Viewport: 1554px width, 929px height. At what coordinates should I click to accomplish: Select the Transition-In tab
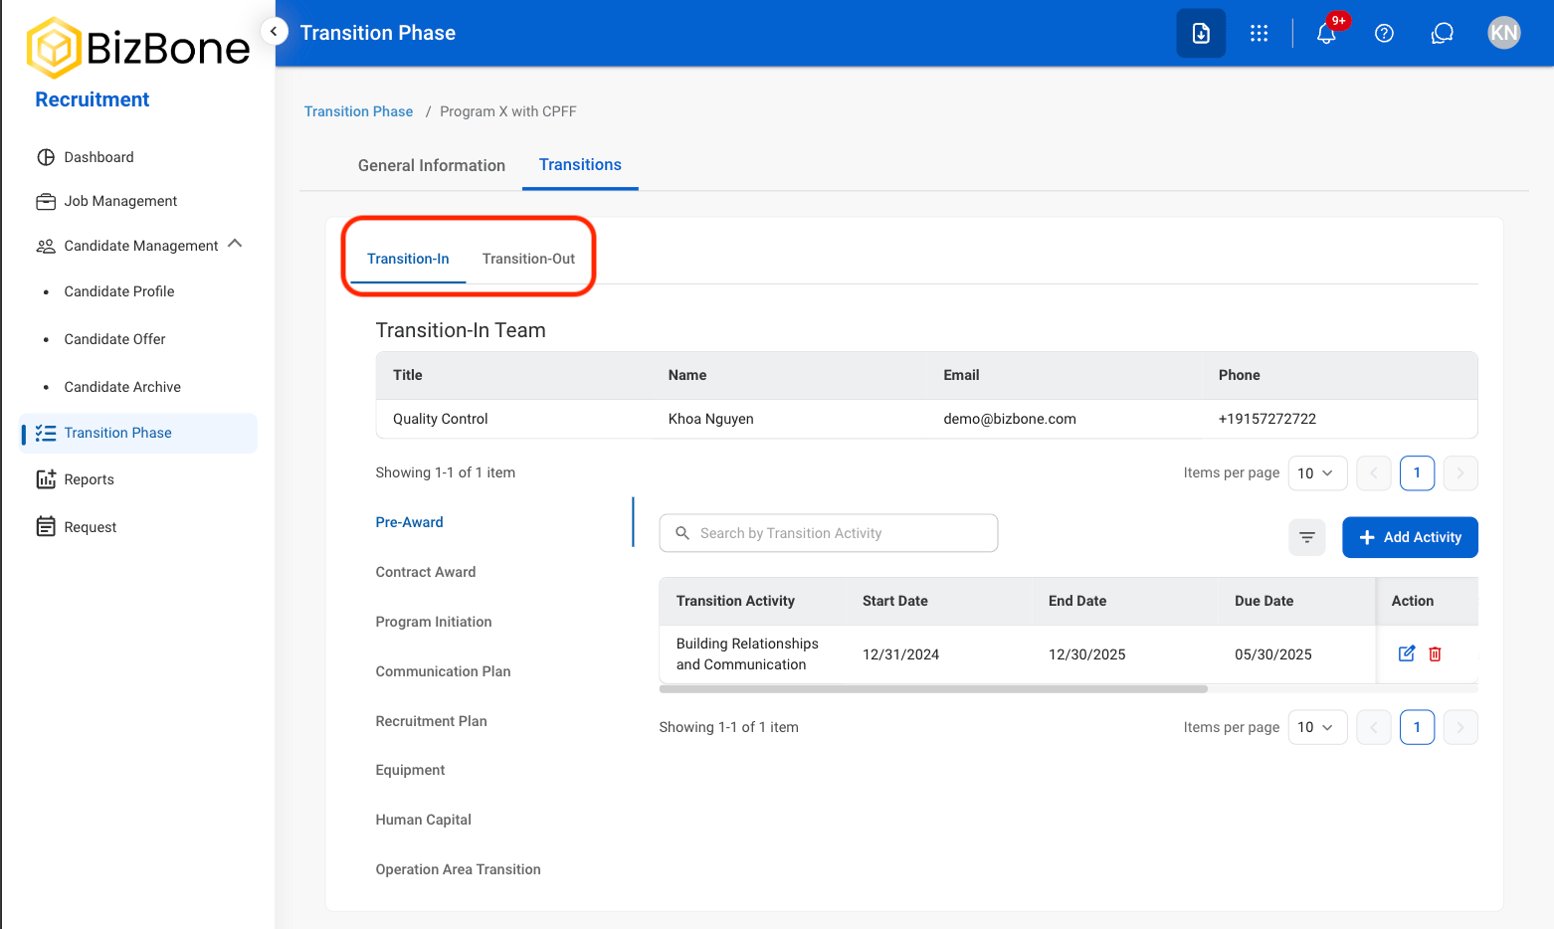[408, 259]
